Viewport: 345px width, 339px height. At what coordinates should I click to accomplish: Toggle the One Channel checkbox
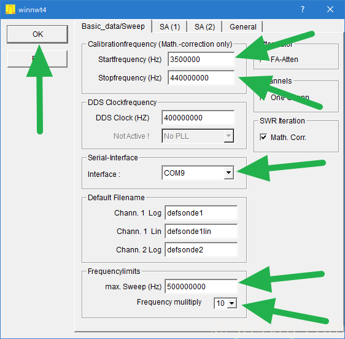[263, 97]
